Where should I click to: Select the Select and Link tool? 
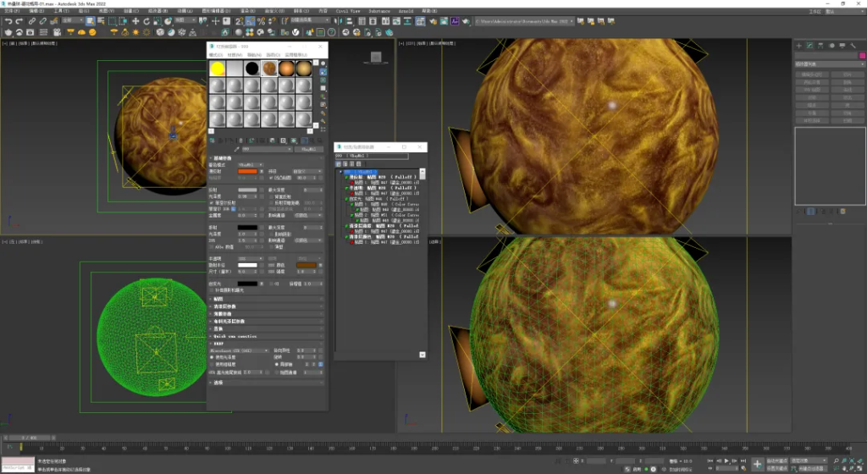32,21
